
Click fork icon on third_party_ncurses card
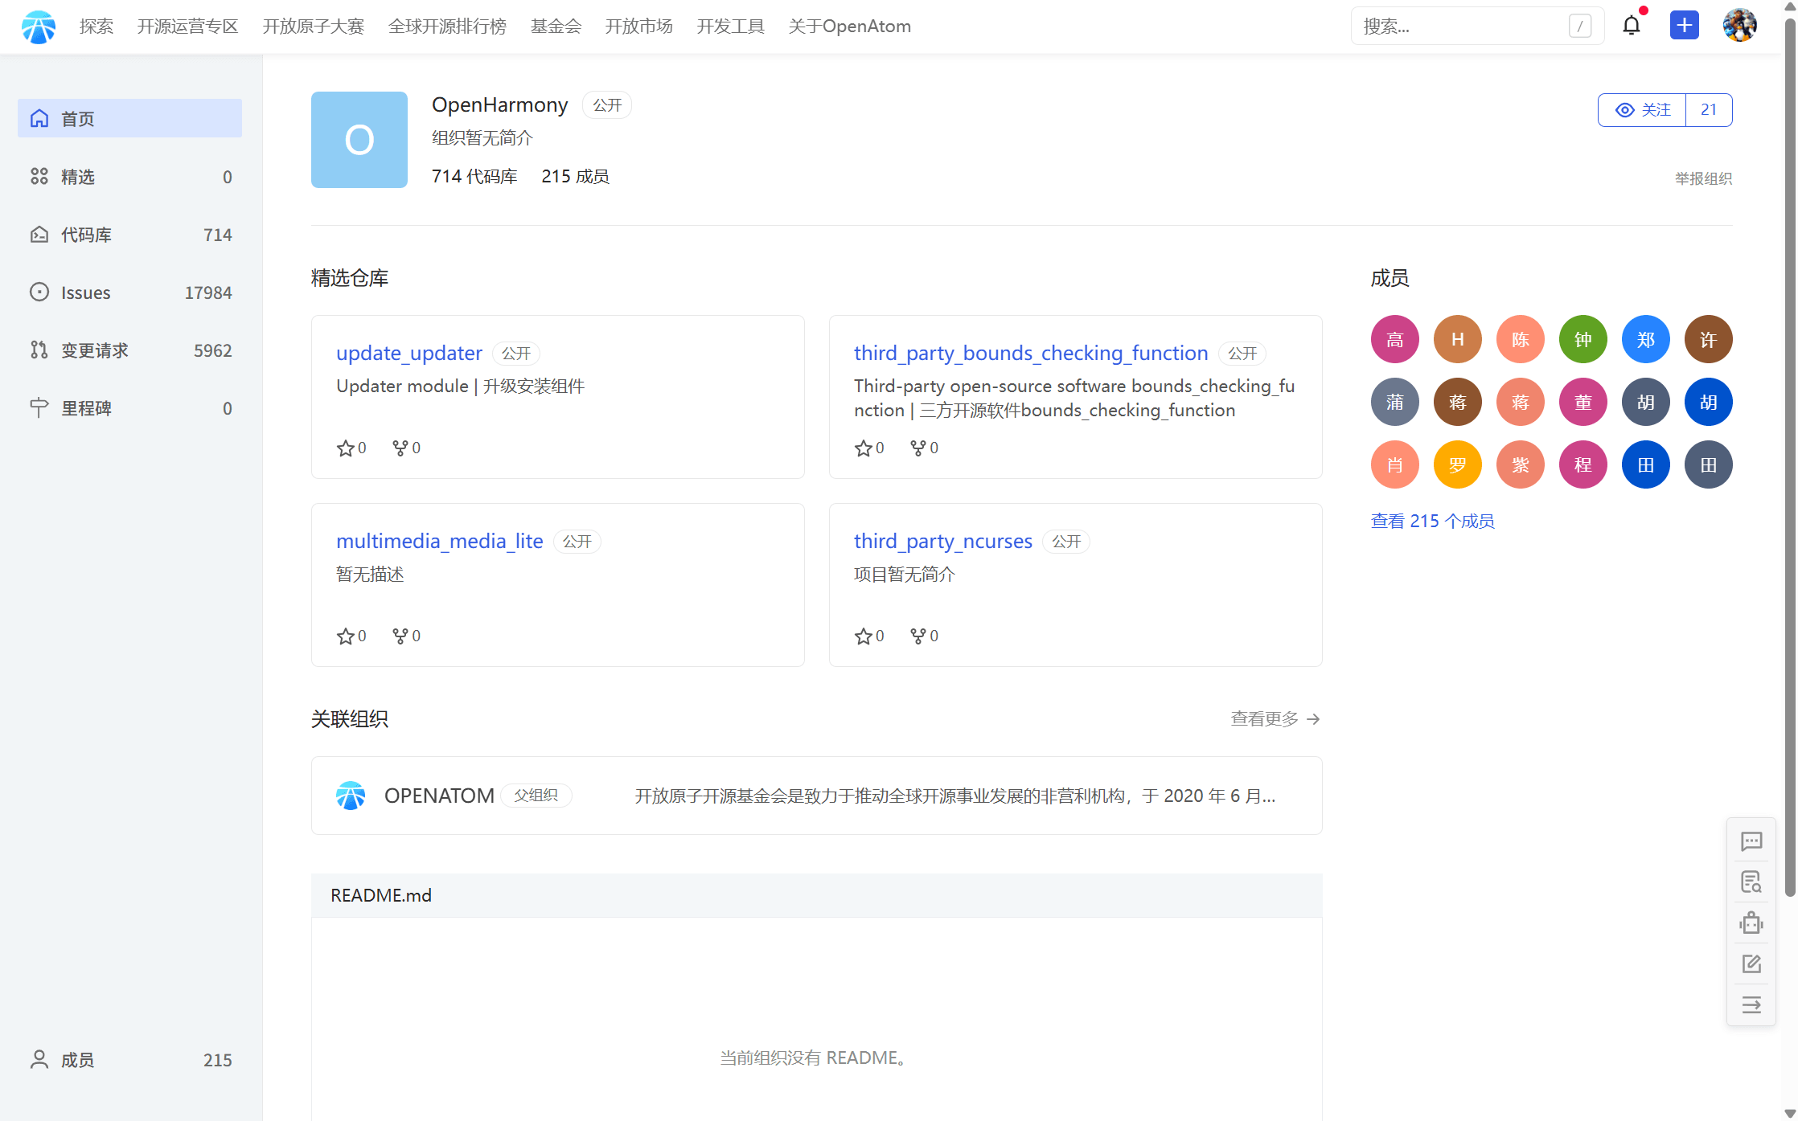coord(918,636)
